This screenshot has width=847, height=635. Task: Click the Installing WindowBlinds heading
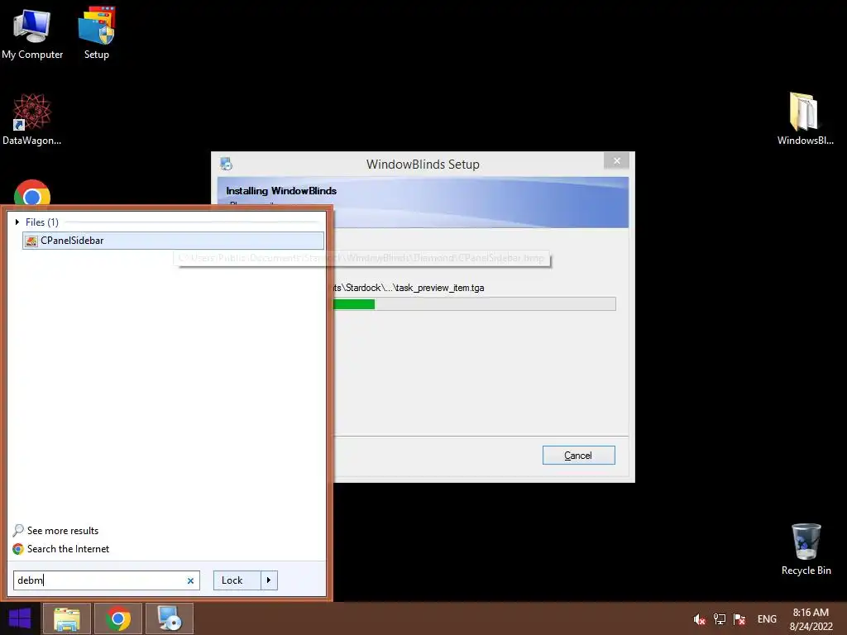(281, 191)
